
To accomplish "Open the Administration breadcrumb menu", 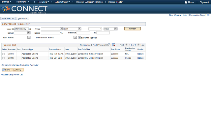I will click(x=63, y=2).
